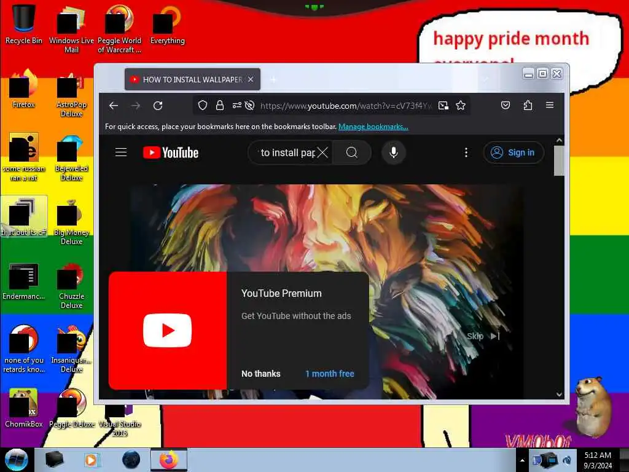Screen dimensions: 629x472
Task: Select AstroPop Deluxe desktop icon
Action: pos(71,93)
